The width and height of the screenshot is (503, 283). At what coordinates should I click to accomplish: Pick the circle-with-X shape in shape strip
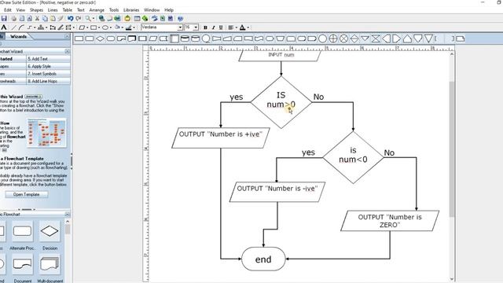(343, 39)
